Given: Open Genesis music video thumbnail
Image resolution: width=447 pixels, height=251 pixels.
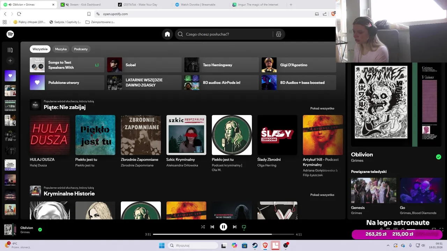Looking at the screenshot, I should (374, 190).
